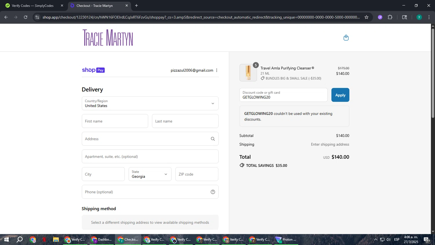Open the Windows Start menu
Viewport: 435px width, 245px height.
click(6, 239)
